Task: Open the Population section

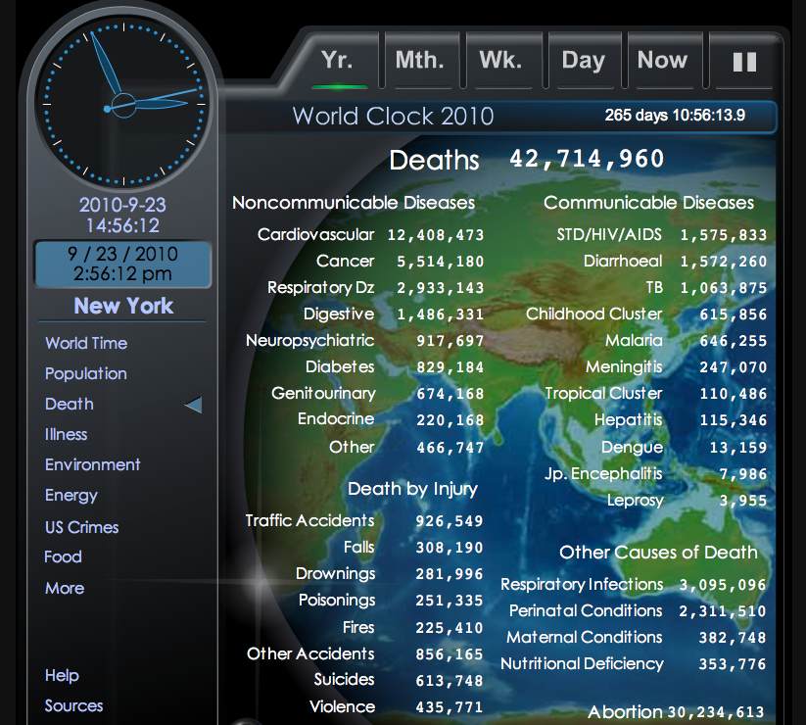Action: (86, 374)
